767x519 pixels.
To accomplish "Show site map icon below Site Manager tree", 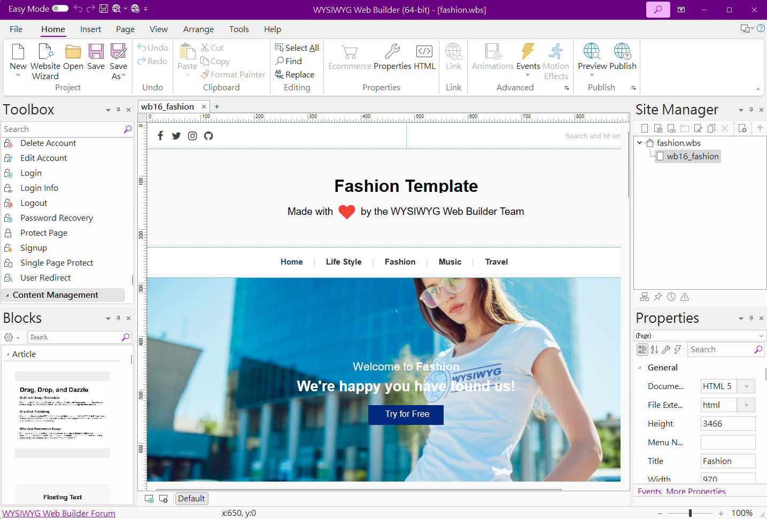I will (x=645, y=297).
